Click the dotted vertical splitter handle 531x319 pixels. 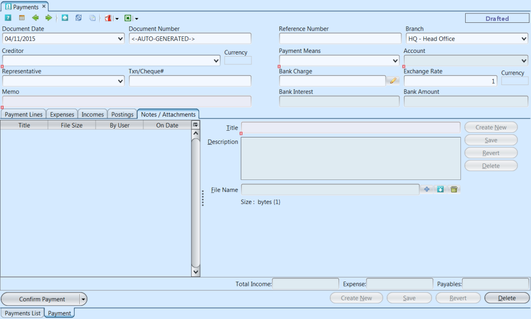click(203, 198)
